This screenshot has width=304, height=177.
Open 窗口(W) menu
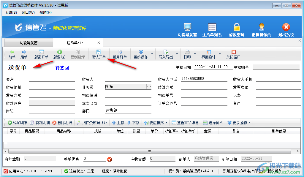28,12
